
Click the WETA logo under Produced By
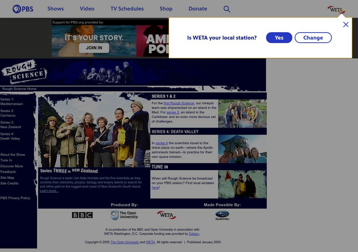(166, 215)
